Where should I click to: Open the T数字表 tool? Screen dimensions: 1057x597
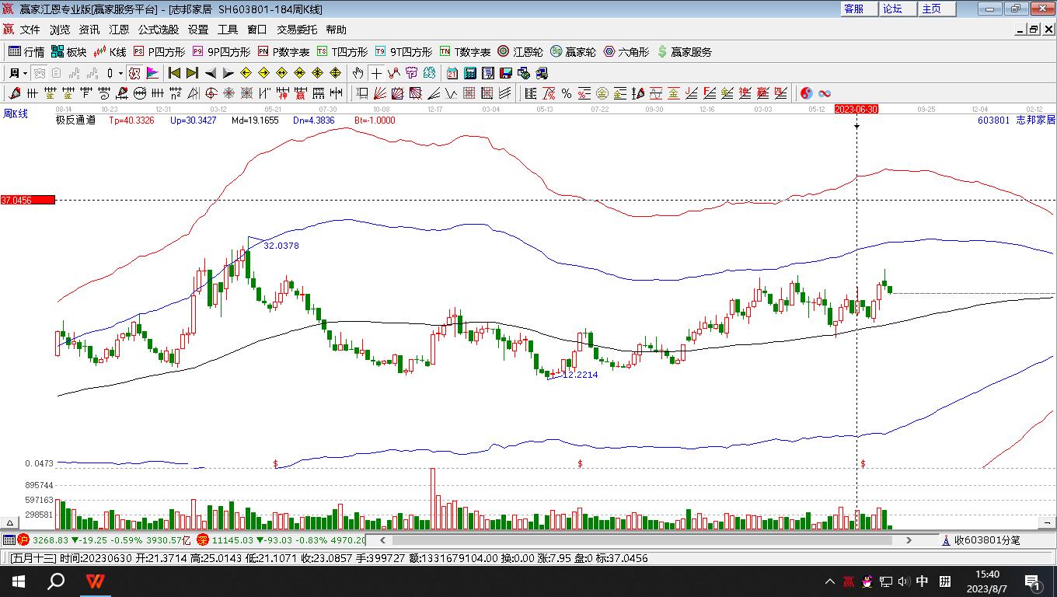465,52
